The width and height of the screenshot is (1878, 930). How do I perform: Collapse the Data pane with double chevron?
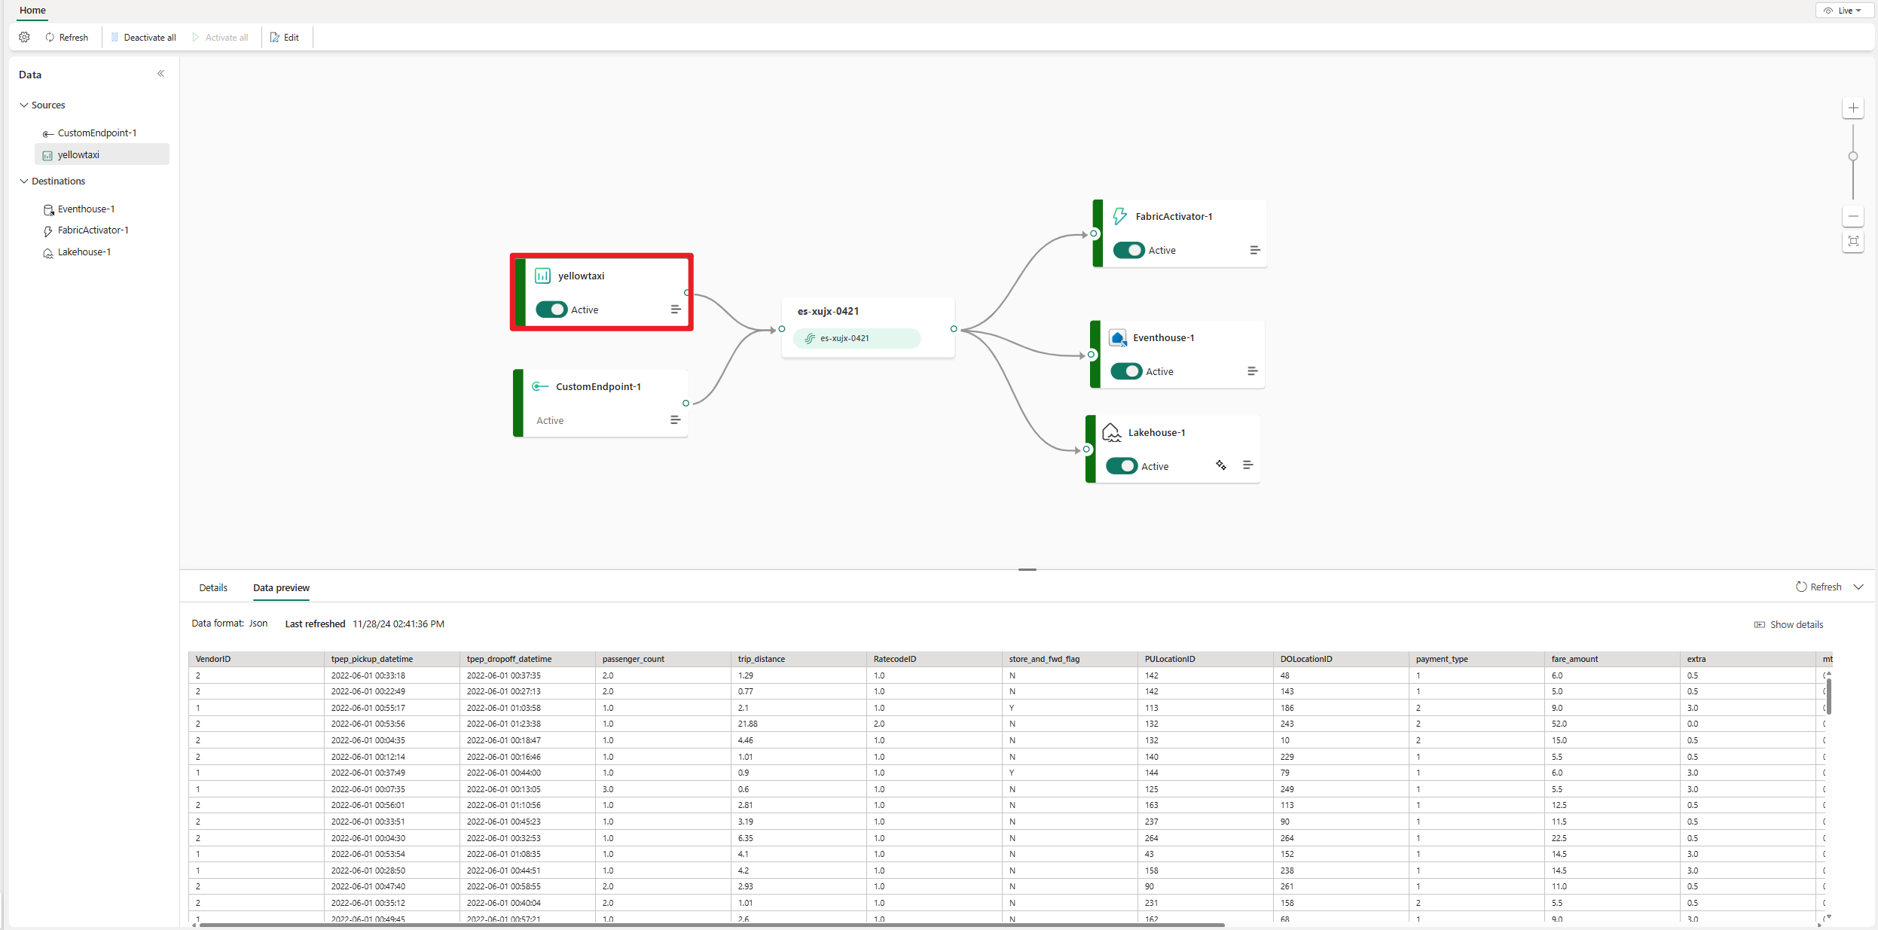point(160,74)
